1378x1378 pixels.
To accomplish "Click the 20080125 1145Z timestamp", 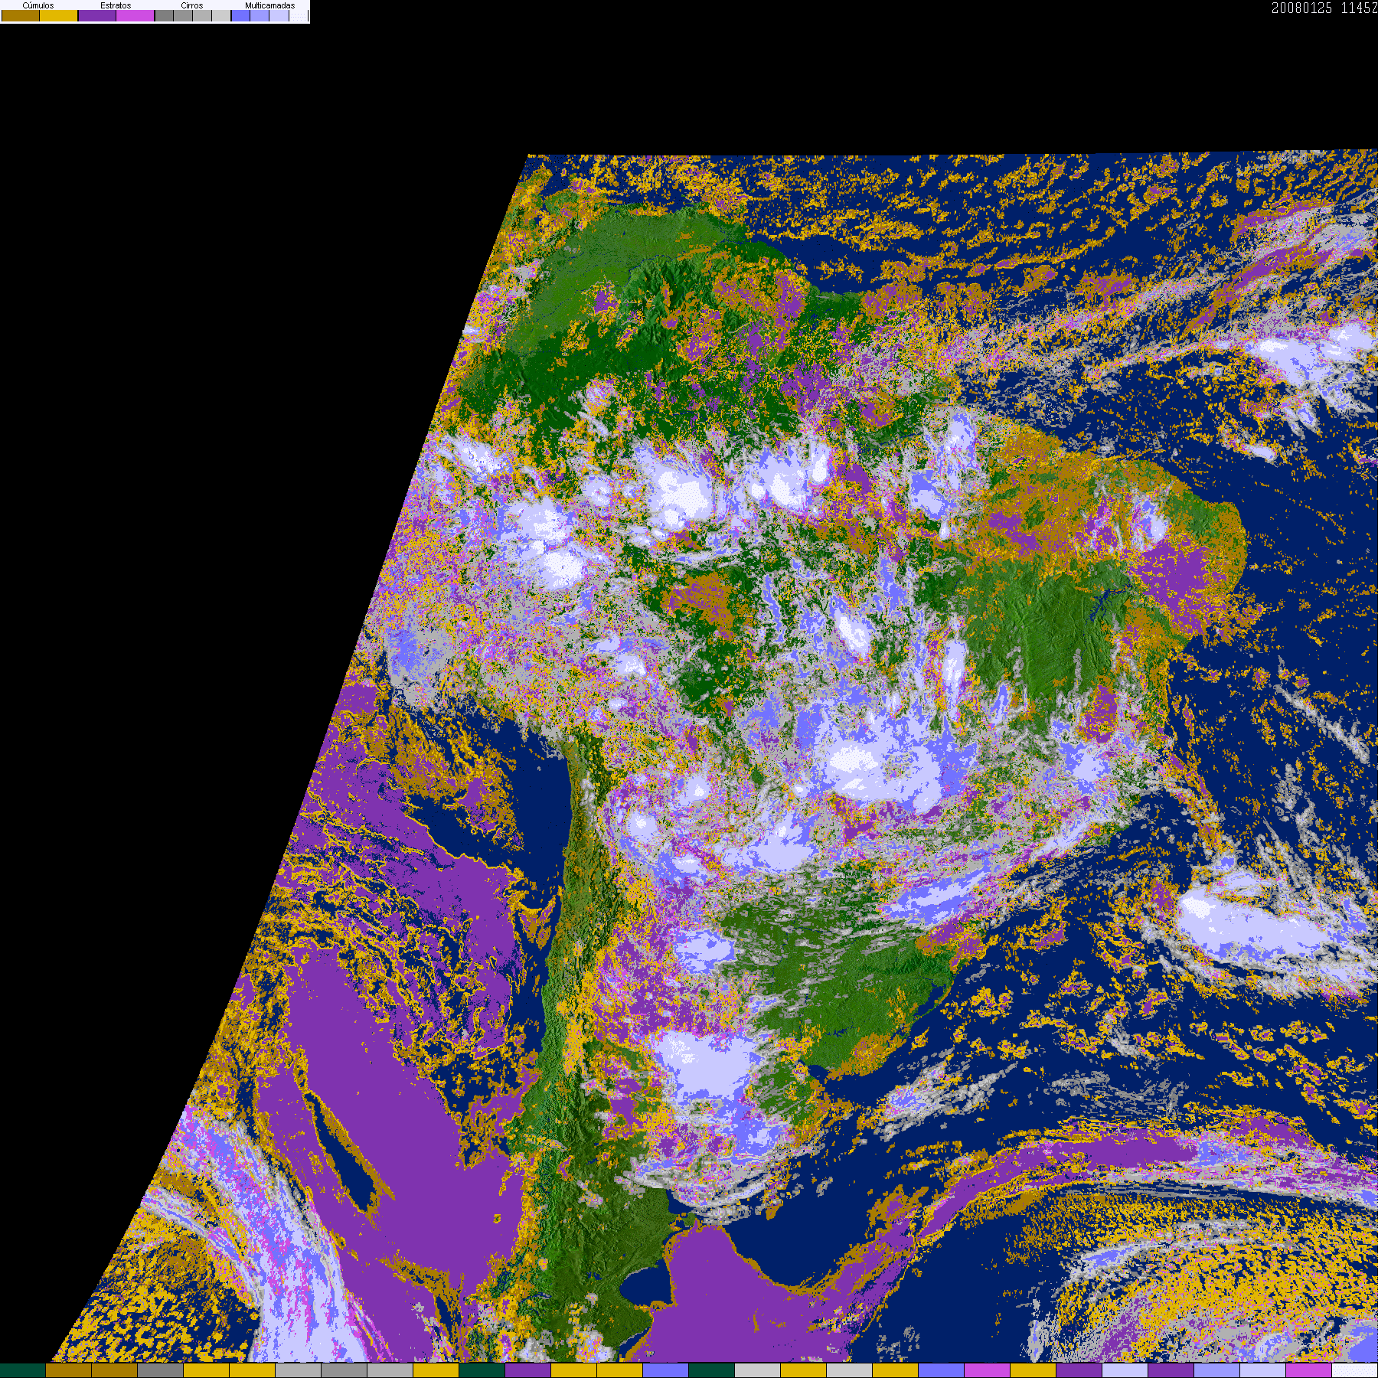I will tap(1324, 8).
